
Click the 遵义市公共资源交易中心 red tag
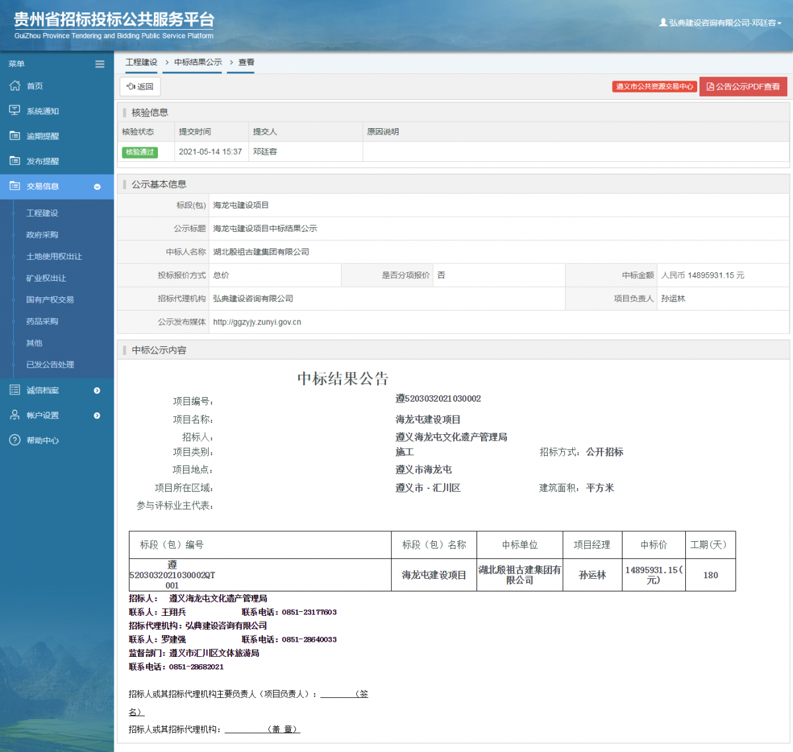tap(655, 87)
